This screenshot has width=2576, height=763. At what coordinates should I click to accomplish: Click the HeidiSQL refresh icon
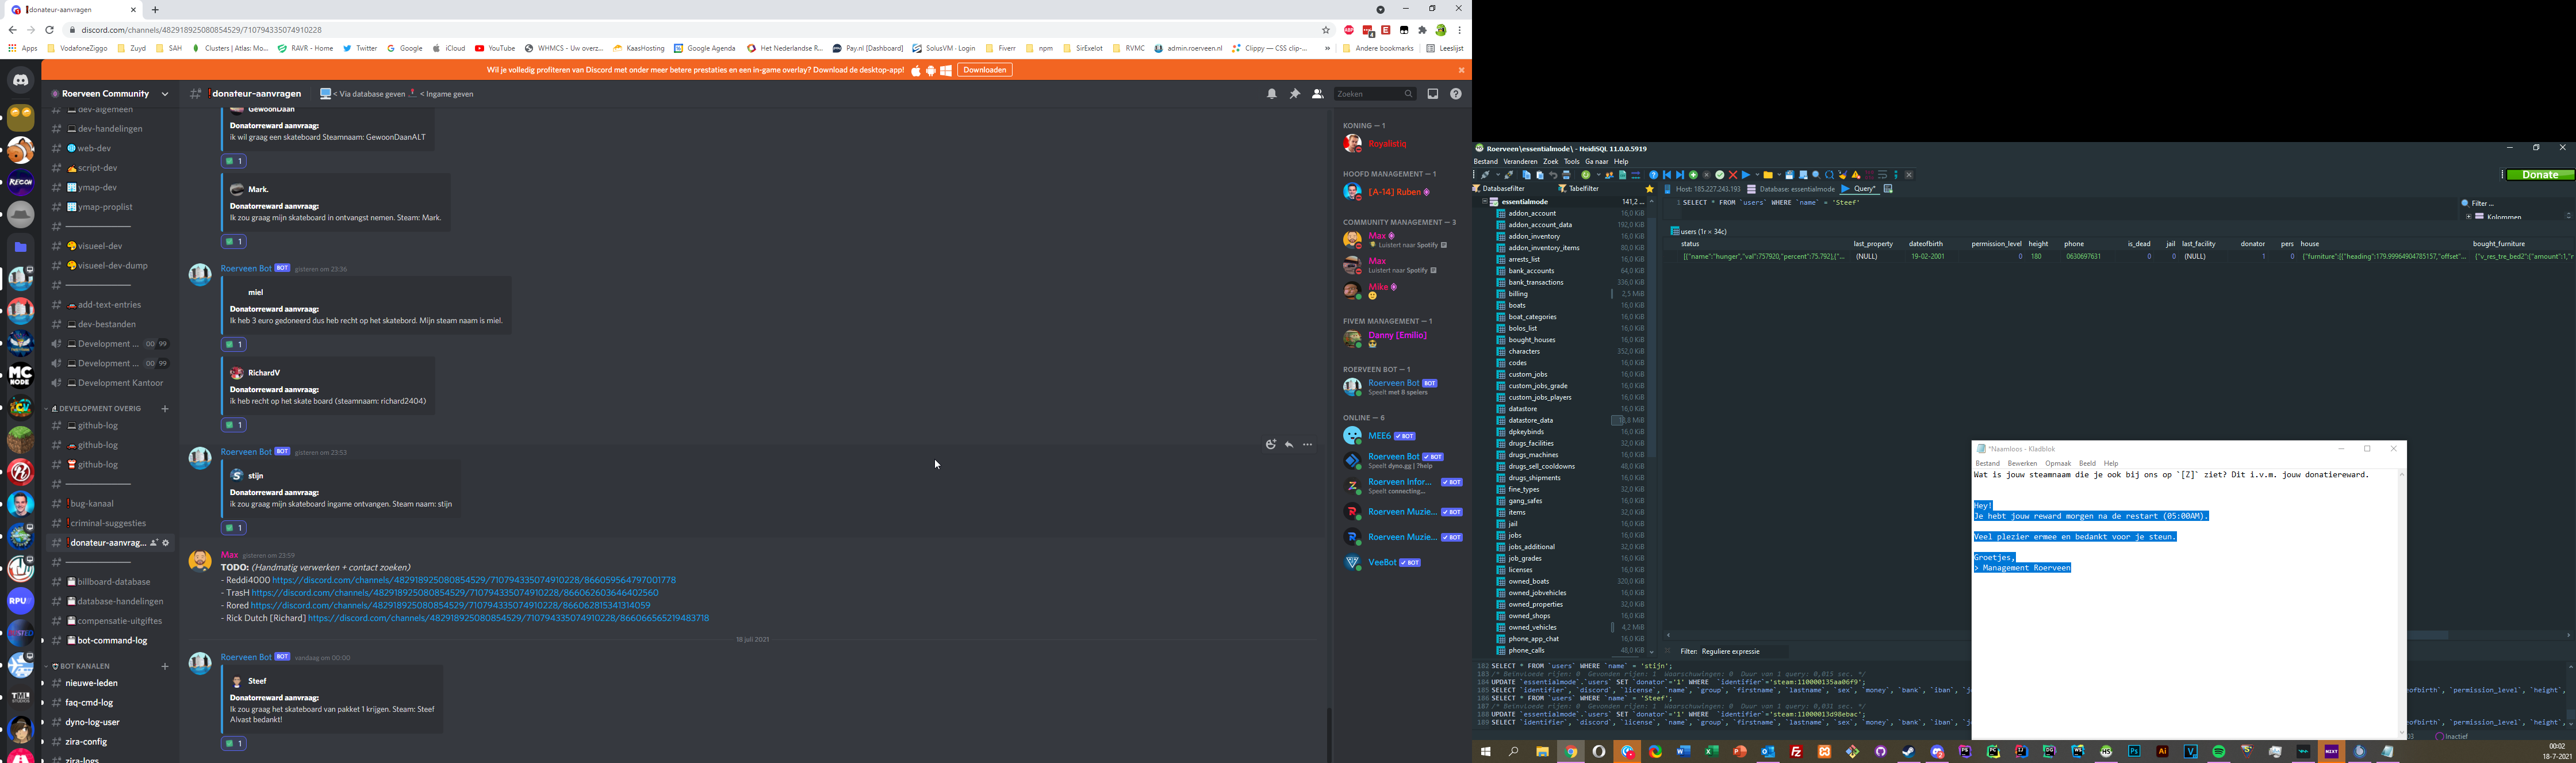1586,175
